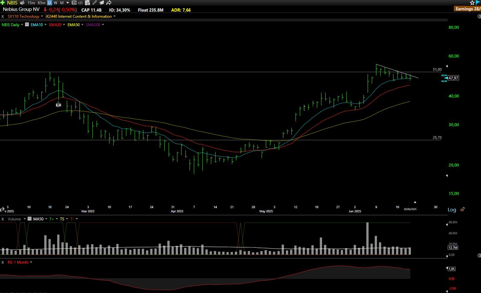Click the collapse arrow near volume scale
The image size is (481, 293).
point(479,255)
